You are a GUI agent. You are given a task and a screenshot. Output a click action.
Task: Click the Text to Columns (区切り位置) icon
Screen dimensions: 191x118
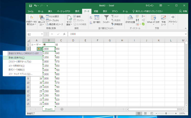[x=130, y=18]
